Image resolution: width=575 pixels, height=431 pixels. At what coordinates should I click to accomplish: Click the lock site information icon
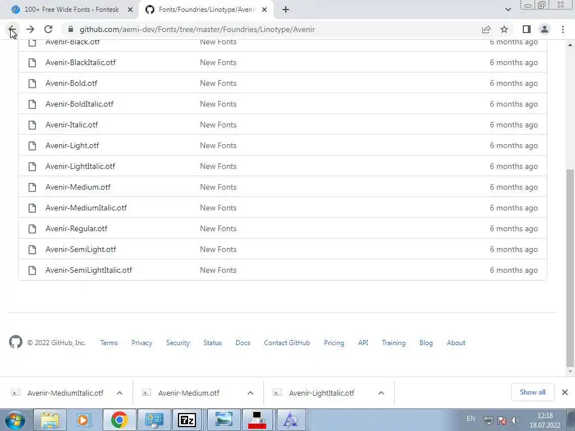(x=71, y=29)
